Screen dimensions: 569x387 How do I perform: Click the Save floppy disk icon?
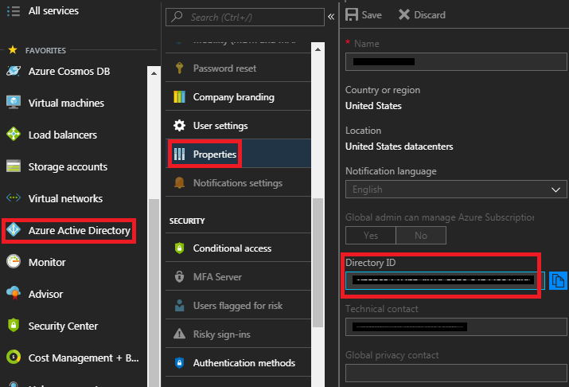point(352,15)
